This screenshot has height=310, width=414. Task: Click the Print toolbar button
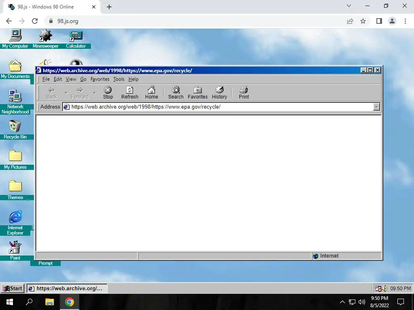pos(244,92)
